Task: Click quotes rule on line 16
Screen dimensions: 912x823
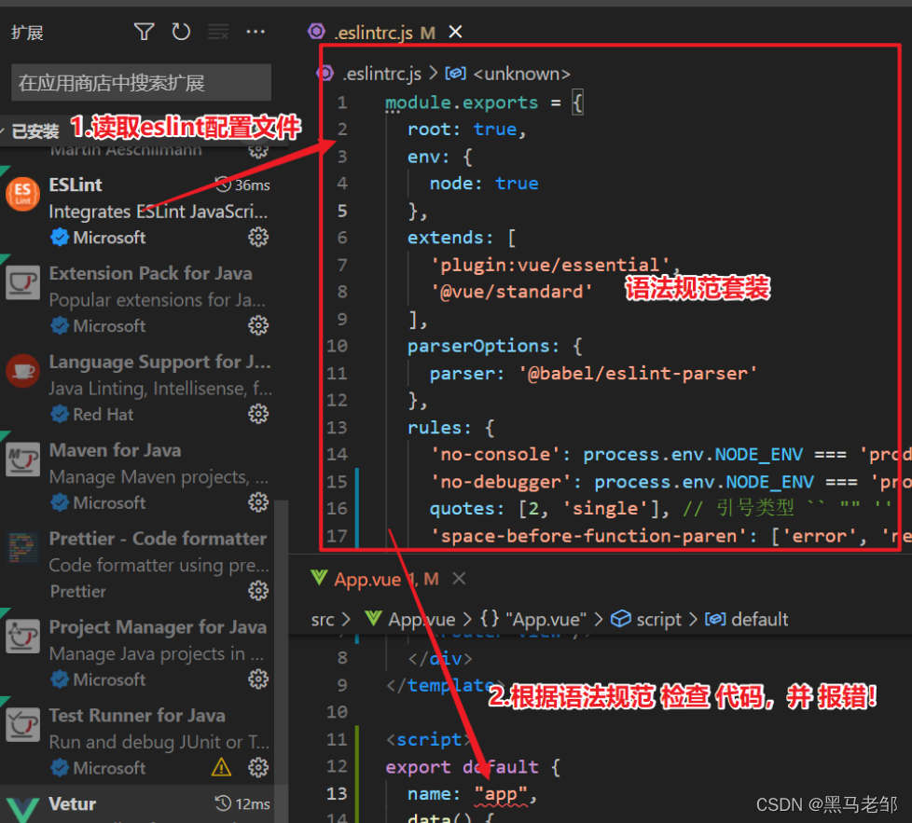Action: (x=462, y=509)
